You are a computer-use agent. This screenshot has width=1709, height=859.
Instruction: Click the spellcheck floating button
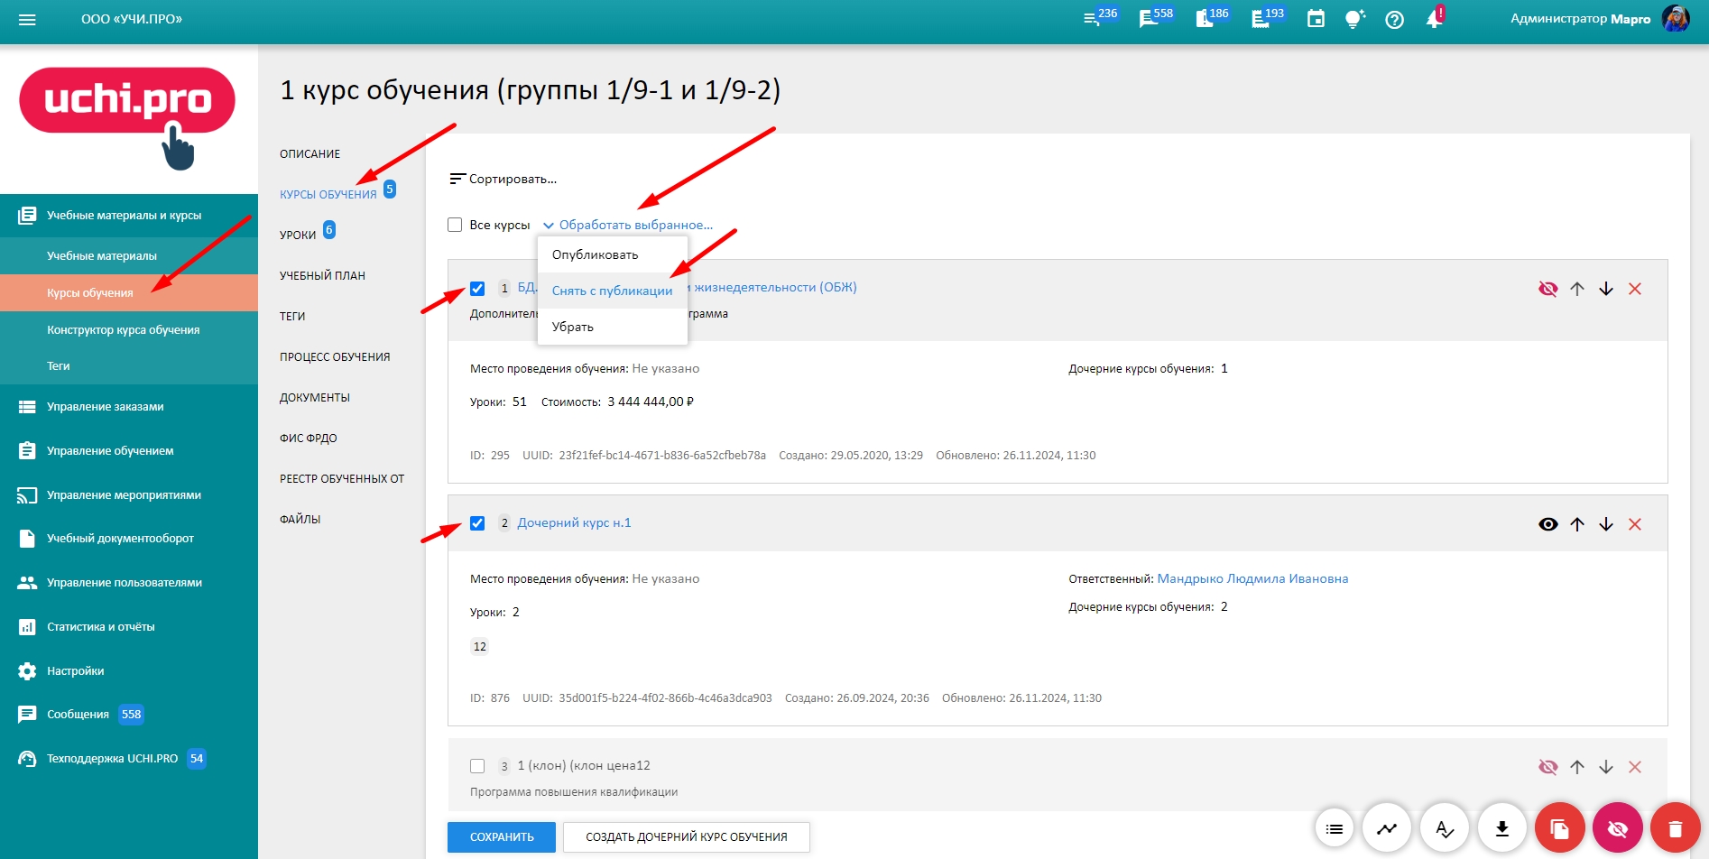[1445, 828]
